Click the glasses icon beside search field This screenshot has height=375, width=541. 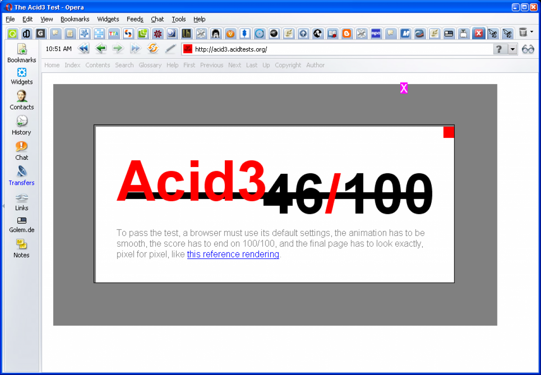528,49
